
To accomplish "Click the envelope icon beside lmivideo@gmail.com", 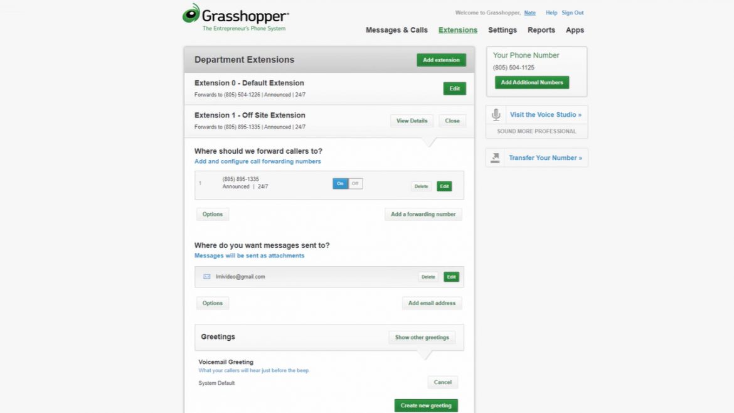I will pyautogui.click(x=206, y=277).
